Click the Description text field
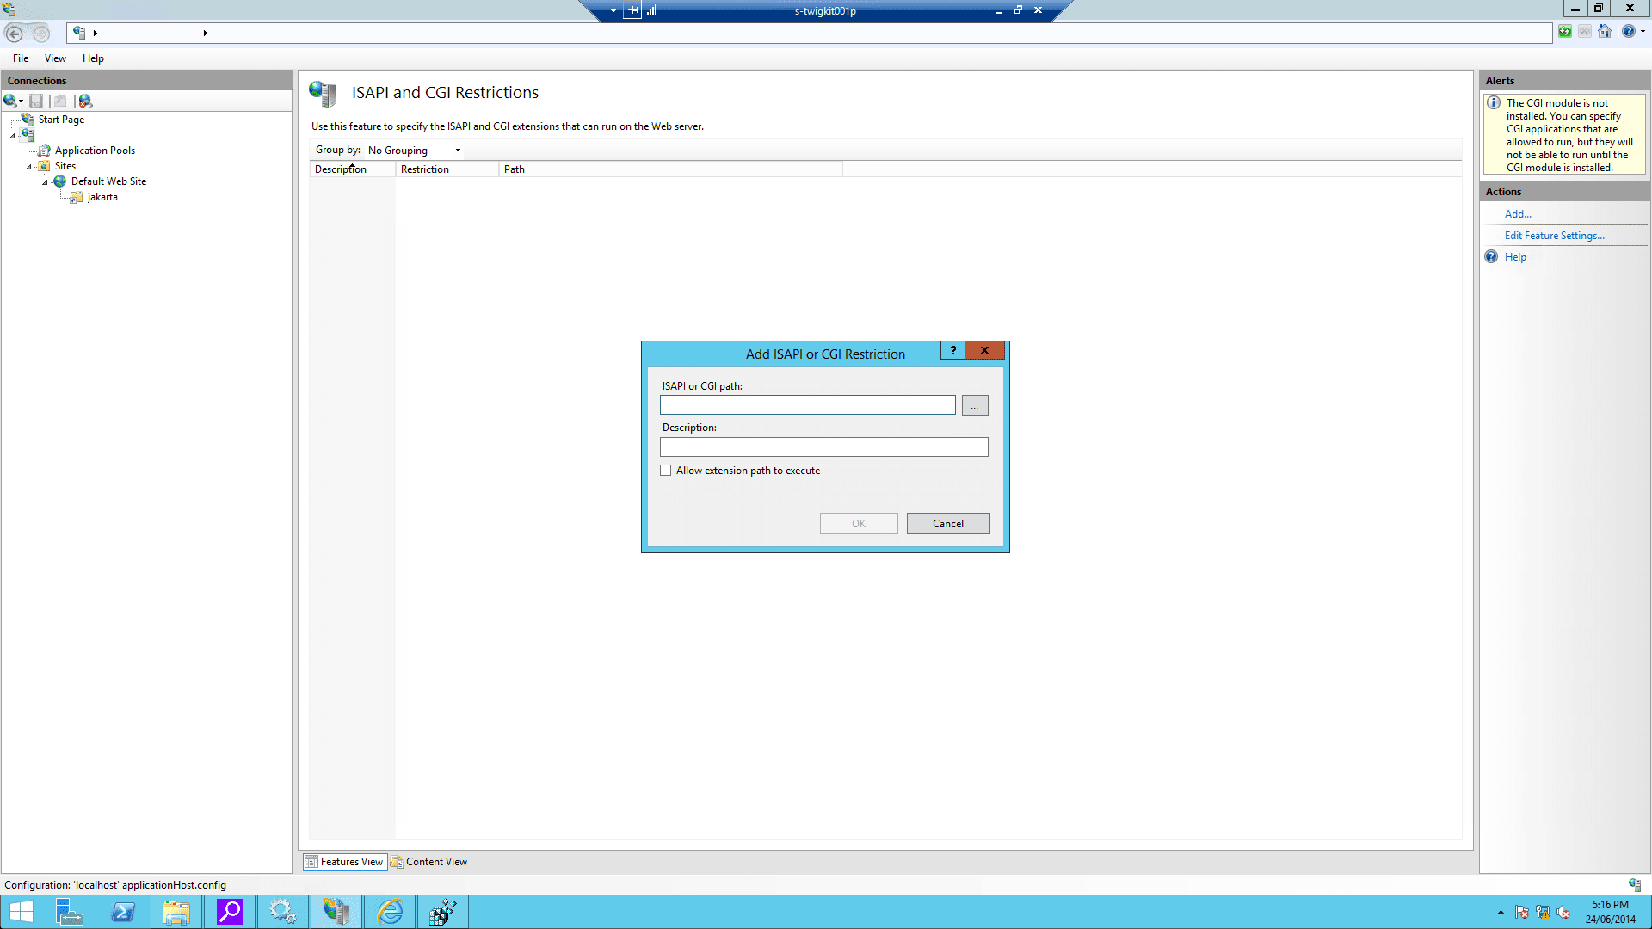This screenshot has height=929, width=1652. click(x=823, y=447)
